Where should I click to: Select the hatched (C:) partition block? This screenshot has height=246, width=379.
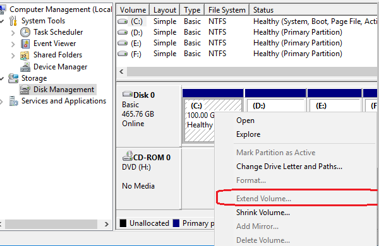(200, 120)
